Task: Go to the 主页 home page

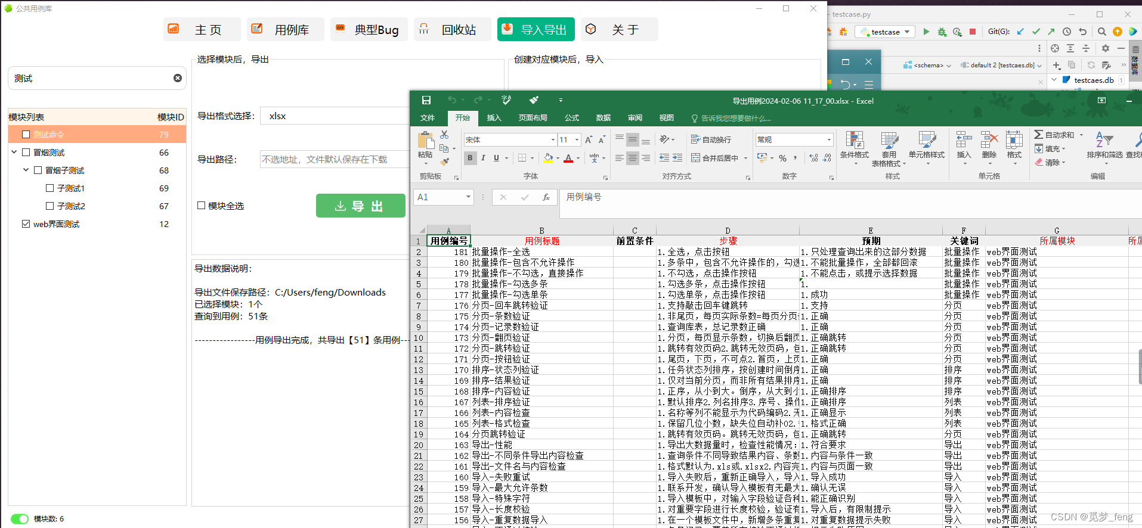Action: (x=202, y=29)
